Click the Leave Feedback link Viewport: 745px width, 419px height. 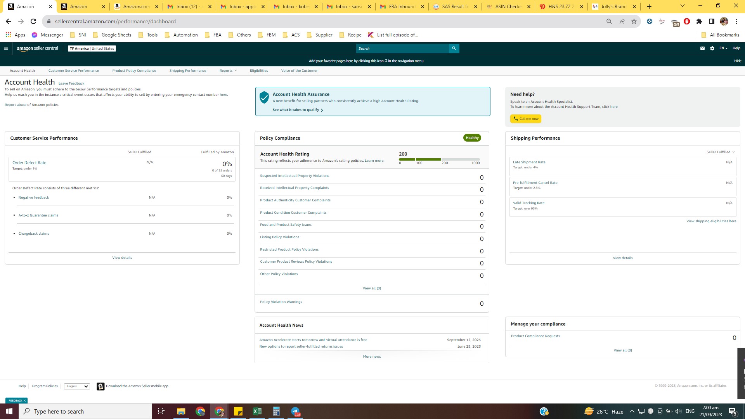click(71, 83)
